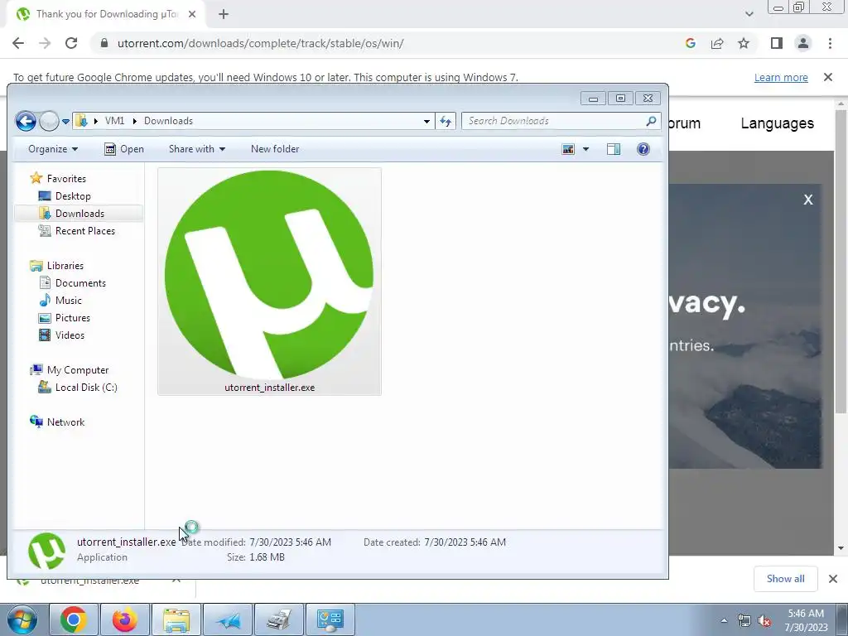Change the view with the view icon
Screen dimensions: 848x636
point(568,149)
